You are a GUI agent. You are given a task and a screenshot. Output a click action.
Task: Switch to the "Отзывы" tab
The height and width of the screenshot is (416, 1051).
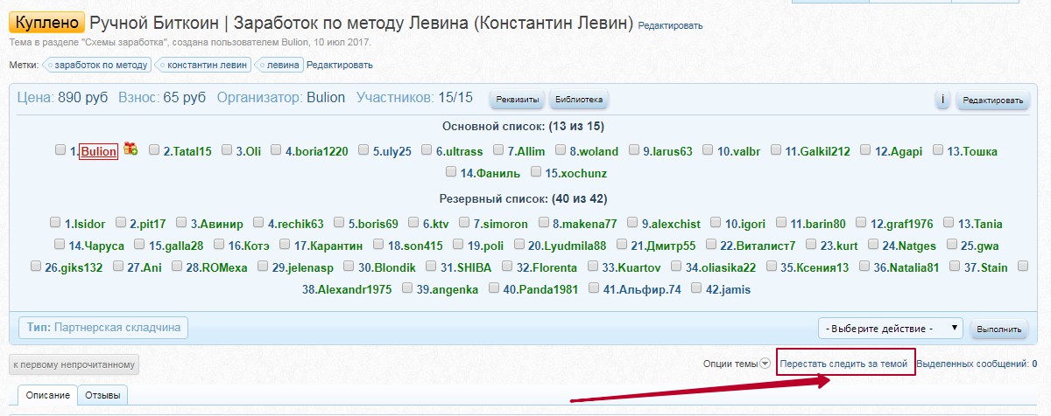(x=102, y=396)
